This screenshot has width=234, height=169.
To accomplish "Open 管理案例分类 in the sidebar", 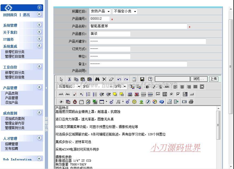I will point(15,128).
